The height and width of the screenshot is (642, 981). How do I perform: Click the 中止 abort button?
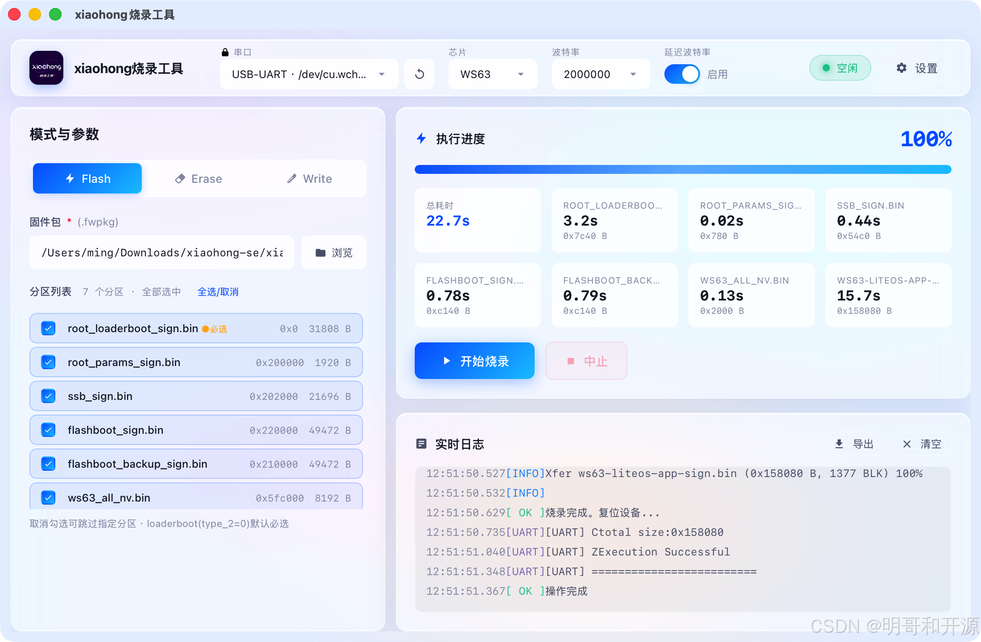(x=586, y=361)
